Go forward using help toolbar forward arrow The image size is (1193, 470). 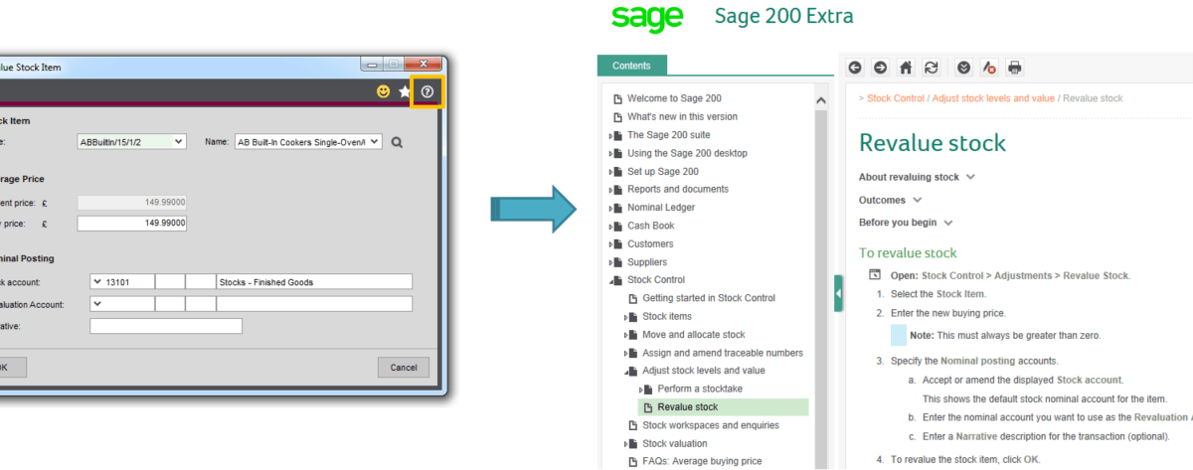point(880,68)
